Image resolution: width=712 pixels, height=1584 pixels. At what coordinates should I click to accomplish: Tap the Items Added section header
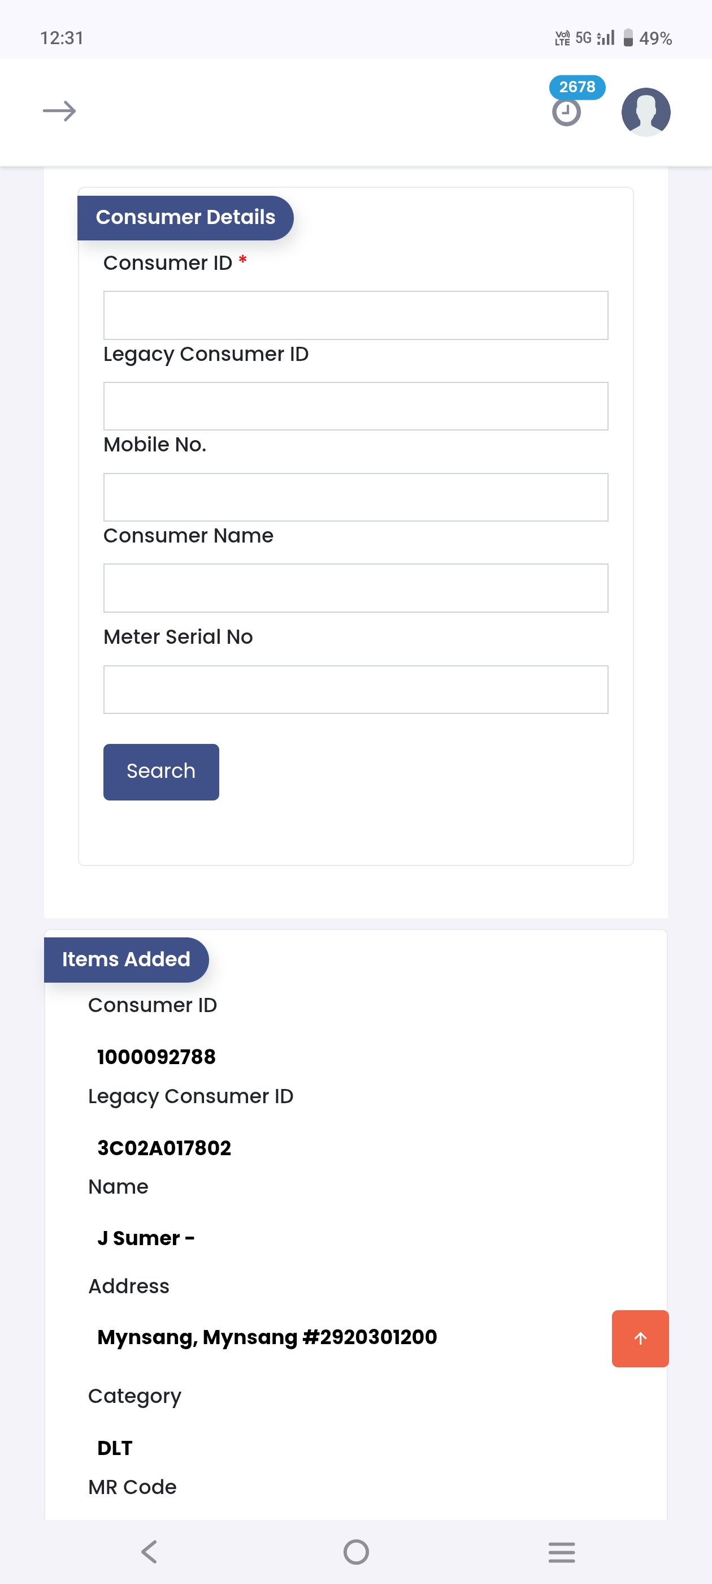(126, 959)
